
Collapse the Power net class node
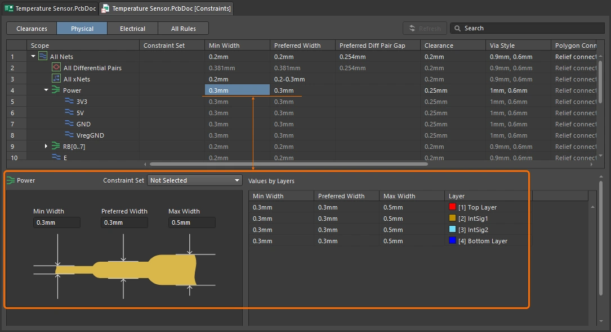(46, 90)
